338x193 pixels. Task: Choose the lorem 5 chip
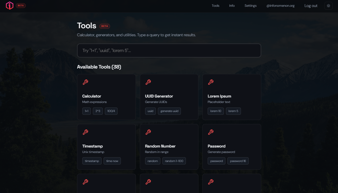coord(233,111)
